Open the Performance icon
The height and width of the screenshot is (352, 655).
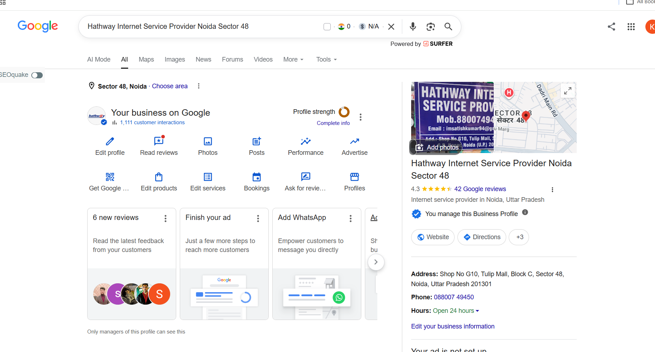(306, 141)
